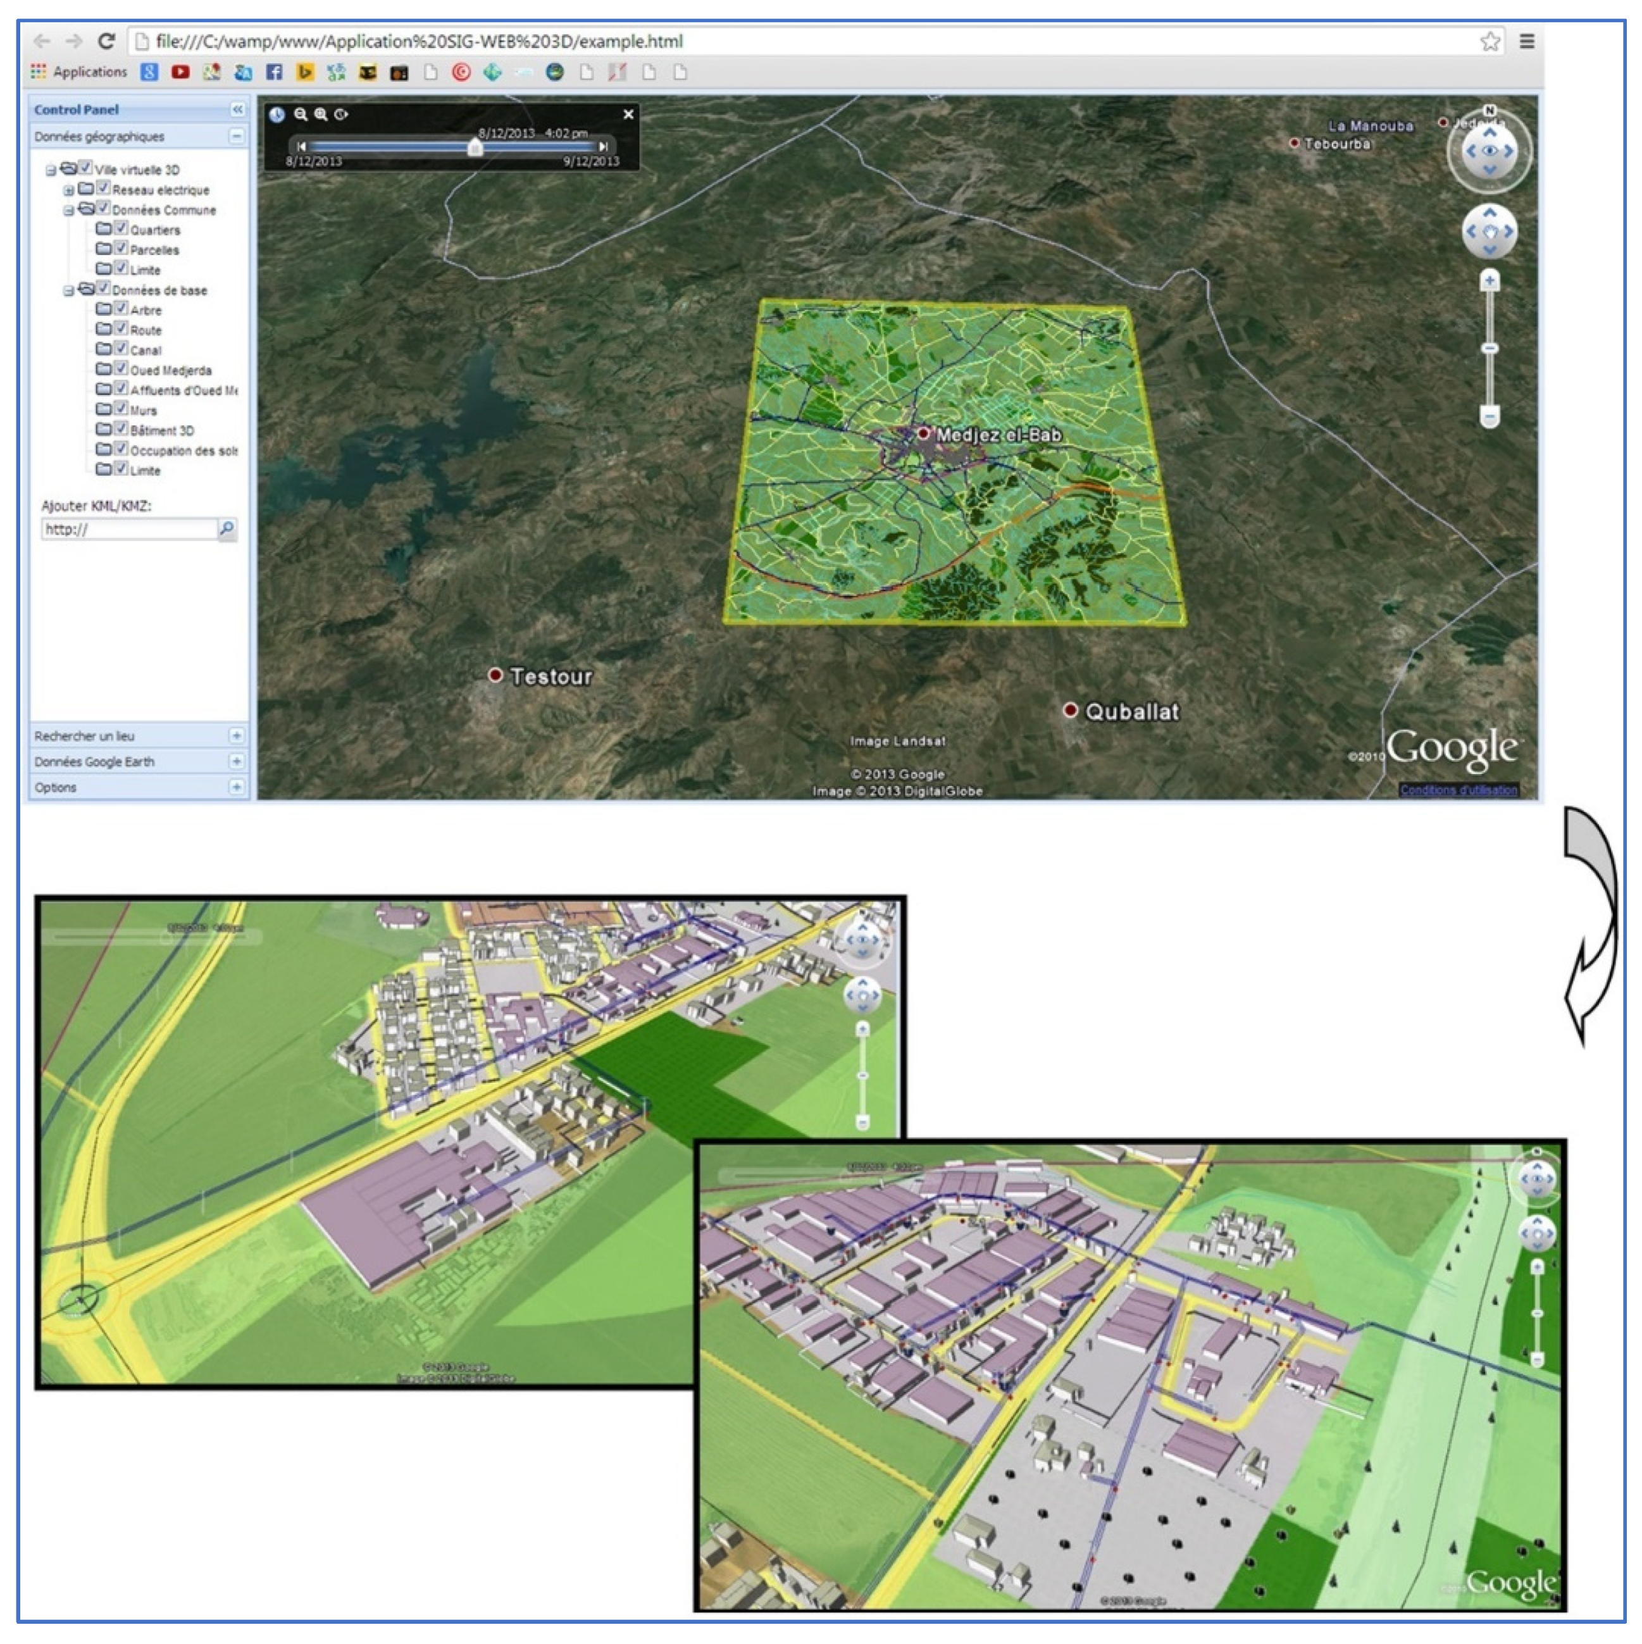Image resolution: width=1642 pixels, height=1644 pixels.
Task: Open the blue Google search bookmark
Action: click(149, 72)
